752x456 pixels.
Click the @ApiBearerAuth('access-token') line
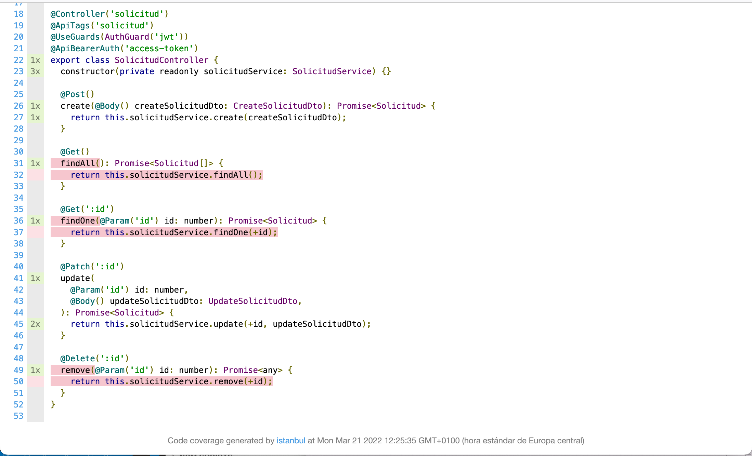[125, 49]
